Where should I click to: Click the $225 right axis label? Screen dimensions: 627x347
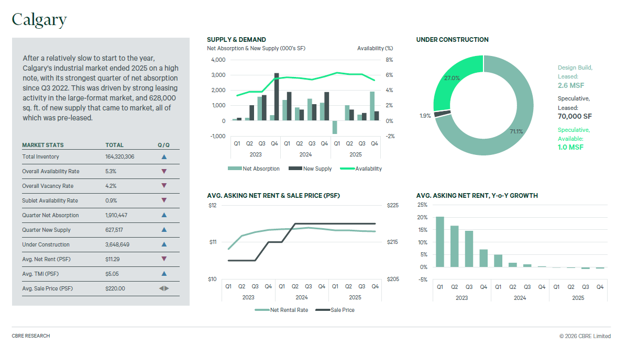pos(393,205)
